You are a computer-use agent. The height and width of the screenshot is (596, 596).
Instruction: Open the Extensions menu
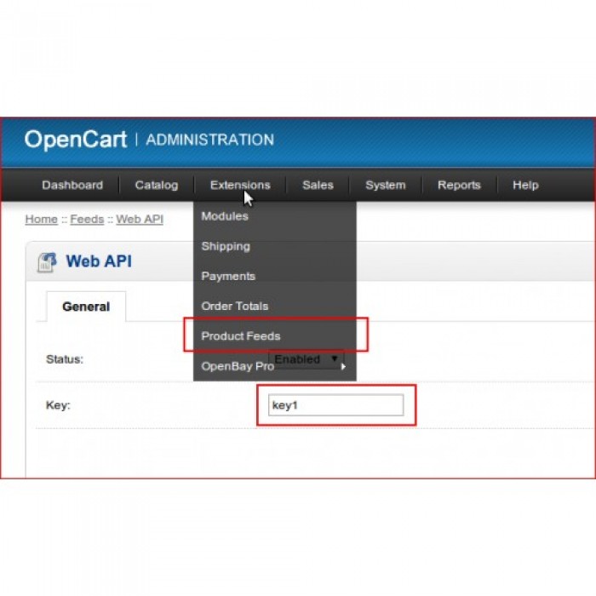coord(240,185)
